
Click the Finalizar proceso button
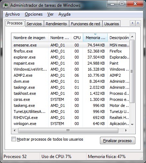coord(118,141)
